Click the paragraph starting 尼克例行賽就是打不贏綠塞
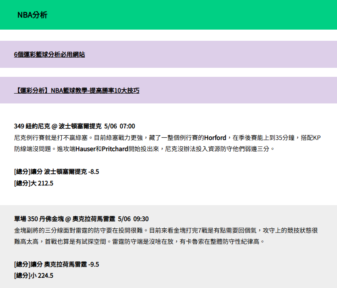Viewport: 337px width, 288px height. pyautogui.click(x=167, y=143)
